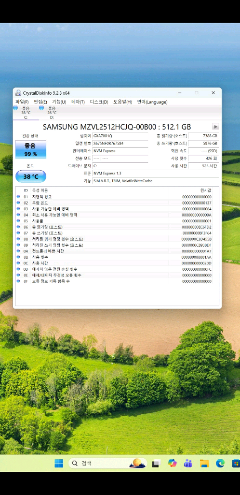
Task: Click the power on count value 426 회
Action: 203,158
